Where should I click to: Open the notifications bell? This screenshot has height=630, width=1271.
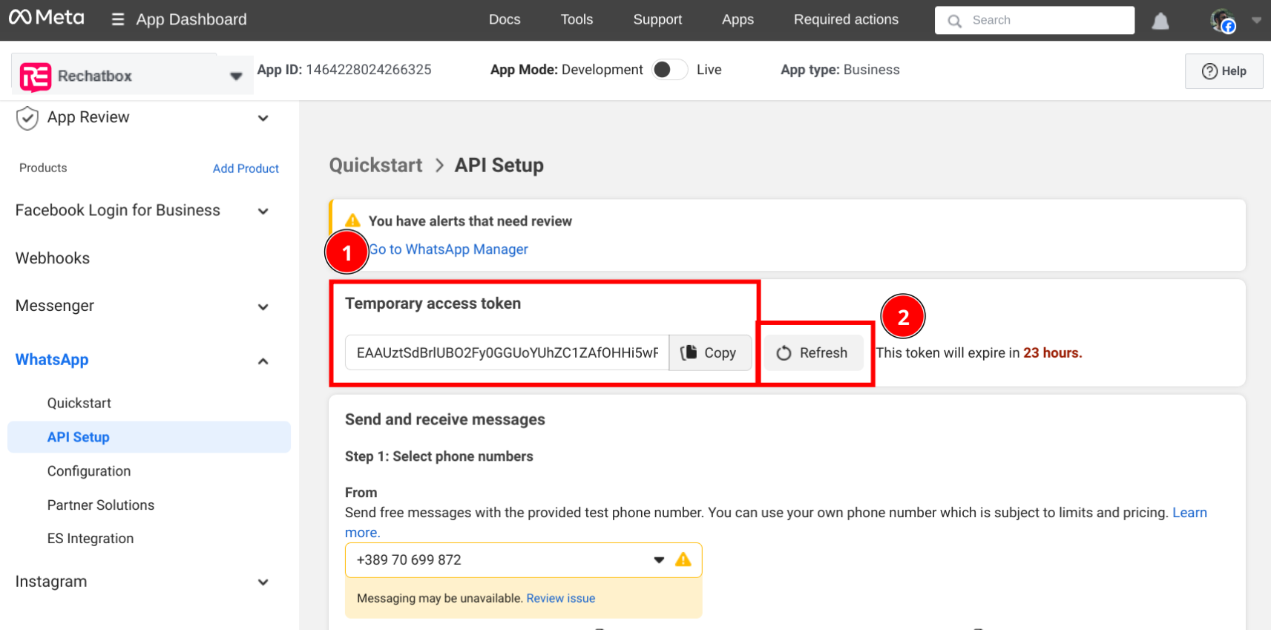point(1160,22)
